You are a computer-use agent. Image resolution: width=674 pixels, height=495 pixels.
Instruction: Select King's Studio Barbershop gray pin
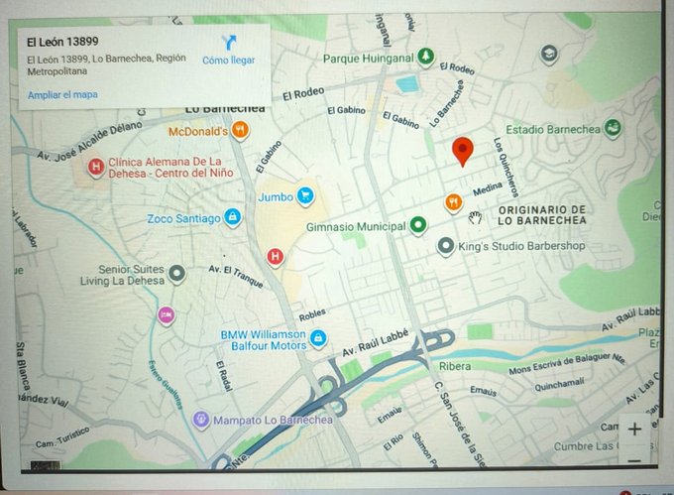pos(446,245)
